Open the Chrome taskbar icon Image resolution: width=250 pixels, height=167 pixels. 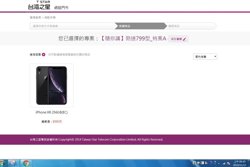[26, 163]
